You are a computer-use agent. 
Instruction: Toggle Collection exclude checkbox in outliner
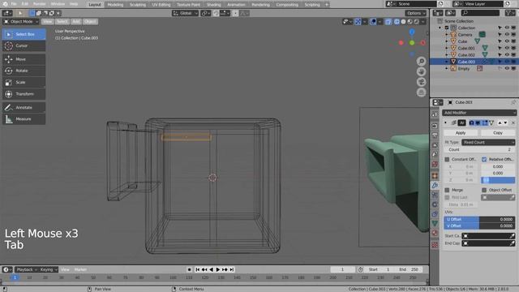(447, 28)
